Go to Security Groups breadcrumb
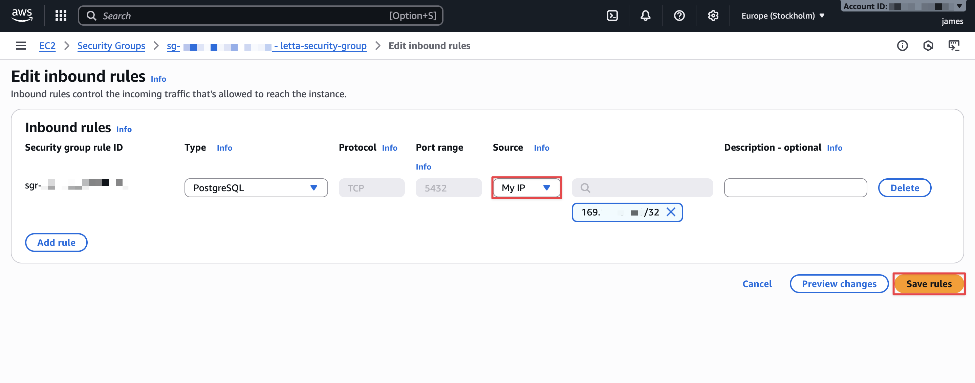This screenshot has width=975, height=383. (x=111, y=46)
